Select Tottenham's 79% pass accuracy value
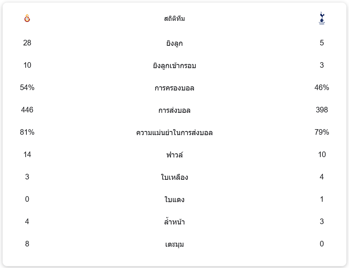The width and height of the screenshot is (349, 268). click(x=321, y=132)
